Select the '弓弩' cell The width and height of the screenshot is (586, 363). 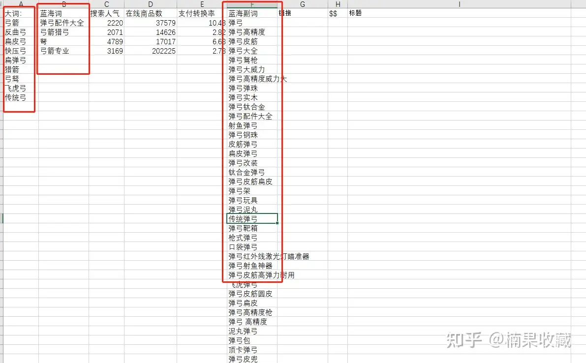click(21, 79)
